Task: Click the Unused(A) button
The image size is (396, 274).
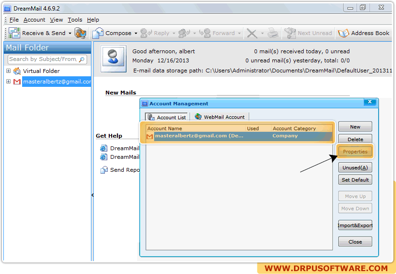Action: (x=355, y=167)
